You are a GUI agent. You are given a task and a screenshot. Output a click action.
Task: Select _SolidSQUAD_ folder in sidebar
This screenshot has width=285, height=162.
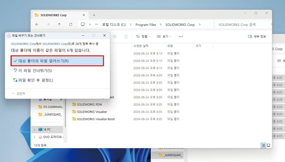(50, 114)
